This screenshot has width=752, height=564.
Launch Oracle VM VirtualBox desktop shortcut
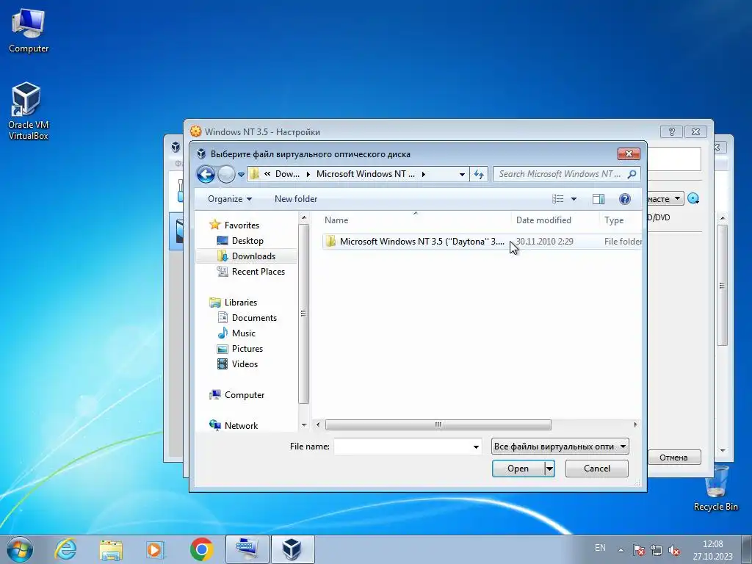tap(28, 110)
